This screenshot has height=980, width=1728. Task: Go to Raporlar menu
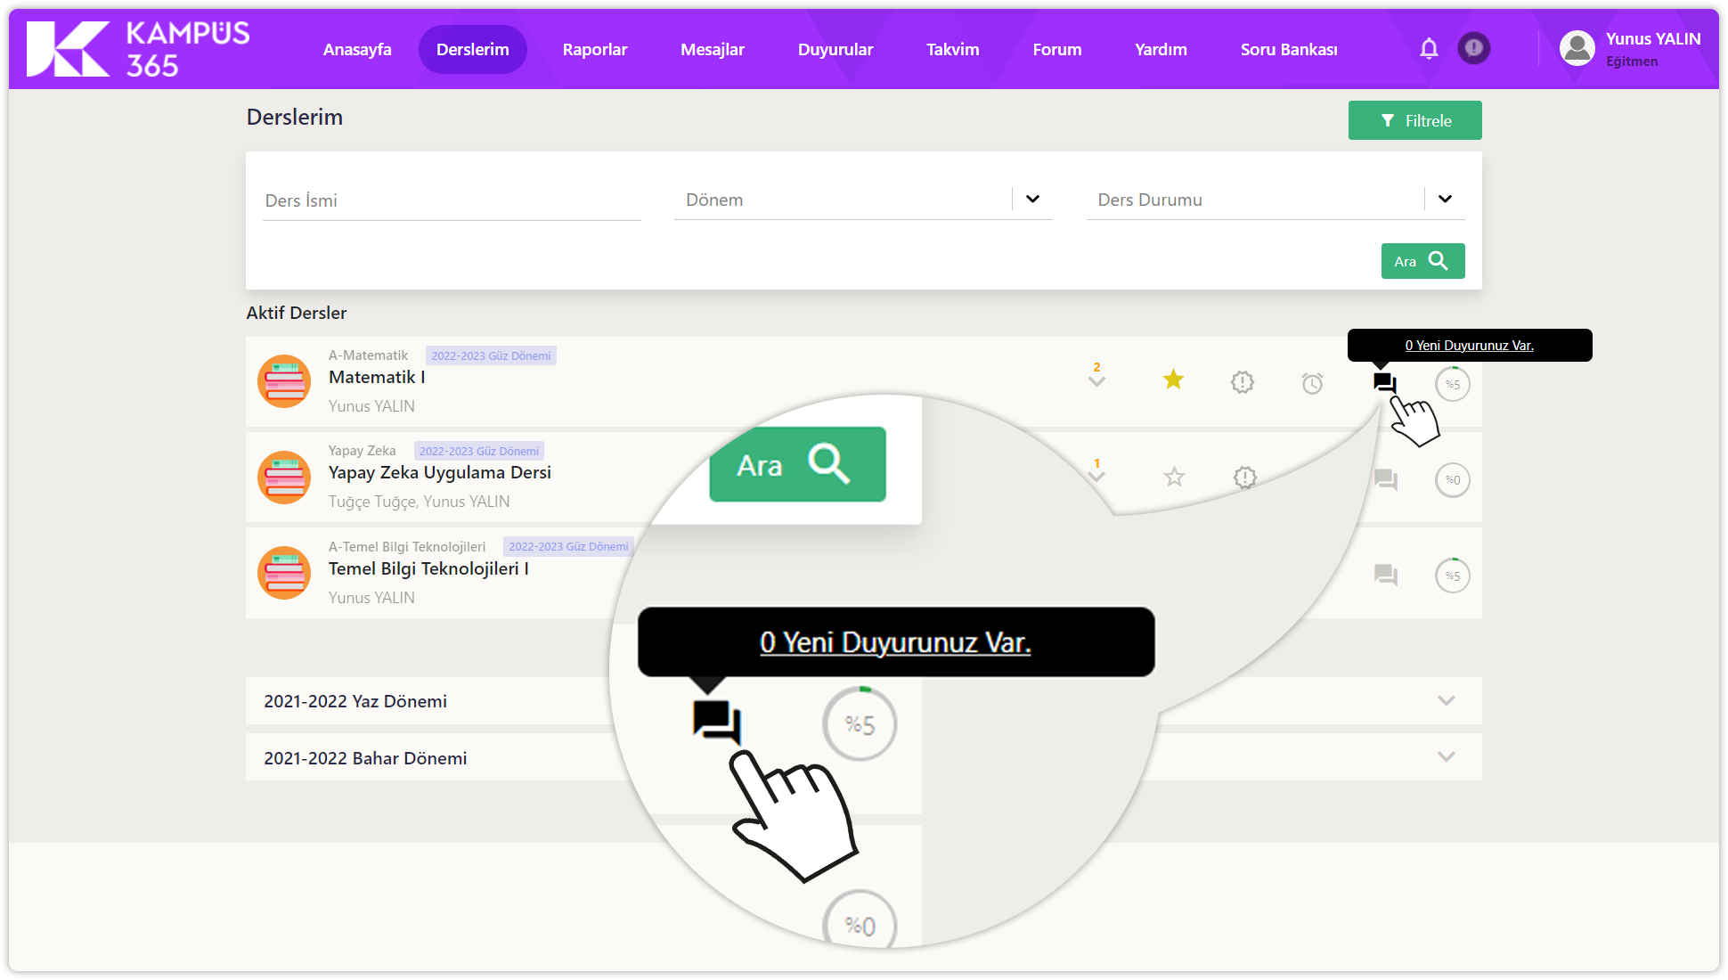pyautogui.click(x=594, y=50)
